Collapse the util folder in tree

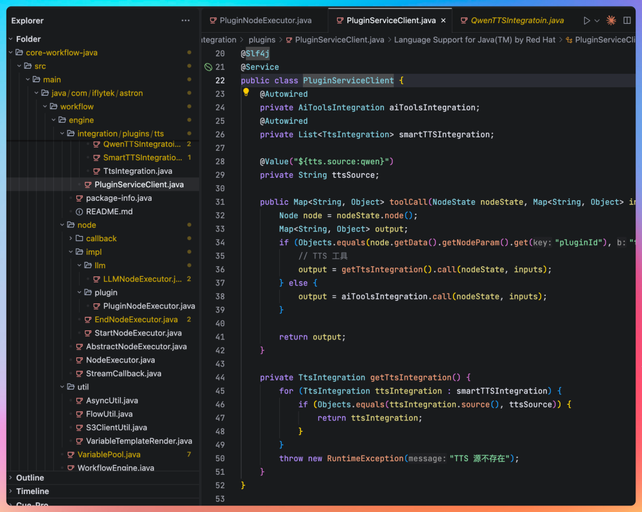(x=82, y=387)
